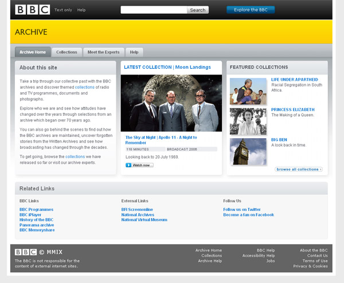
Task: Click the 'BBC Links' column heading
Action: (29, 201)
